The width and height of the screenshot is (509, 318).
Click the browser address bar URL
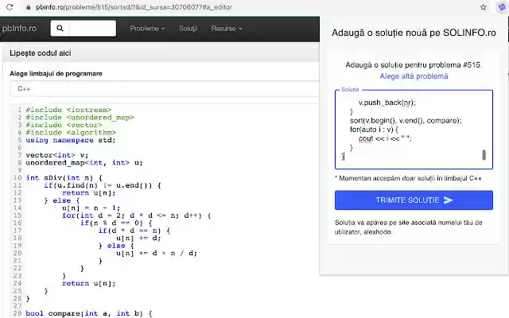(x=134, y=7)
